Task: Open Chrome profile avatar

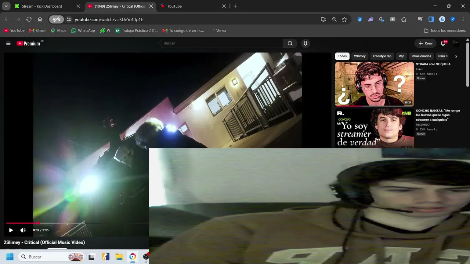Action: tap(442, 19)
